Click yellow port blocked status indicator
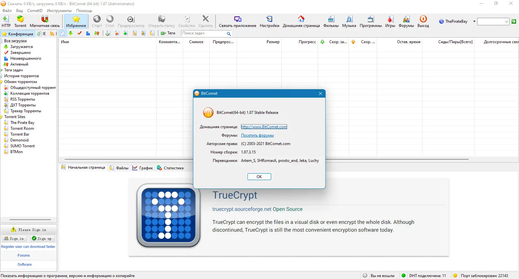This screenshot has width=519, height=279. [x=455, y=275]
